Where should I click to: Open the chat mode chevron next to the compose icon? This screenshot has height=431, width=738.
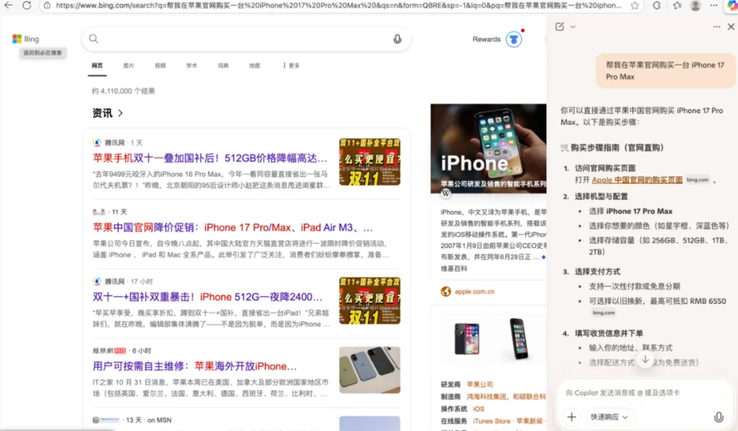[x=573, y=27]
